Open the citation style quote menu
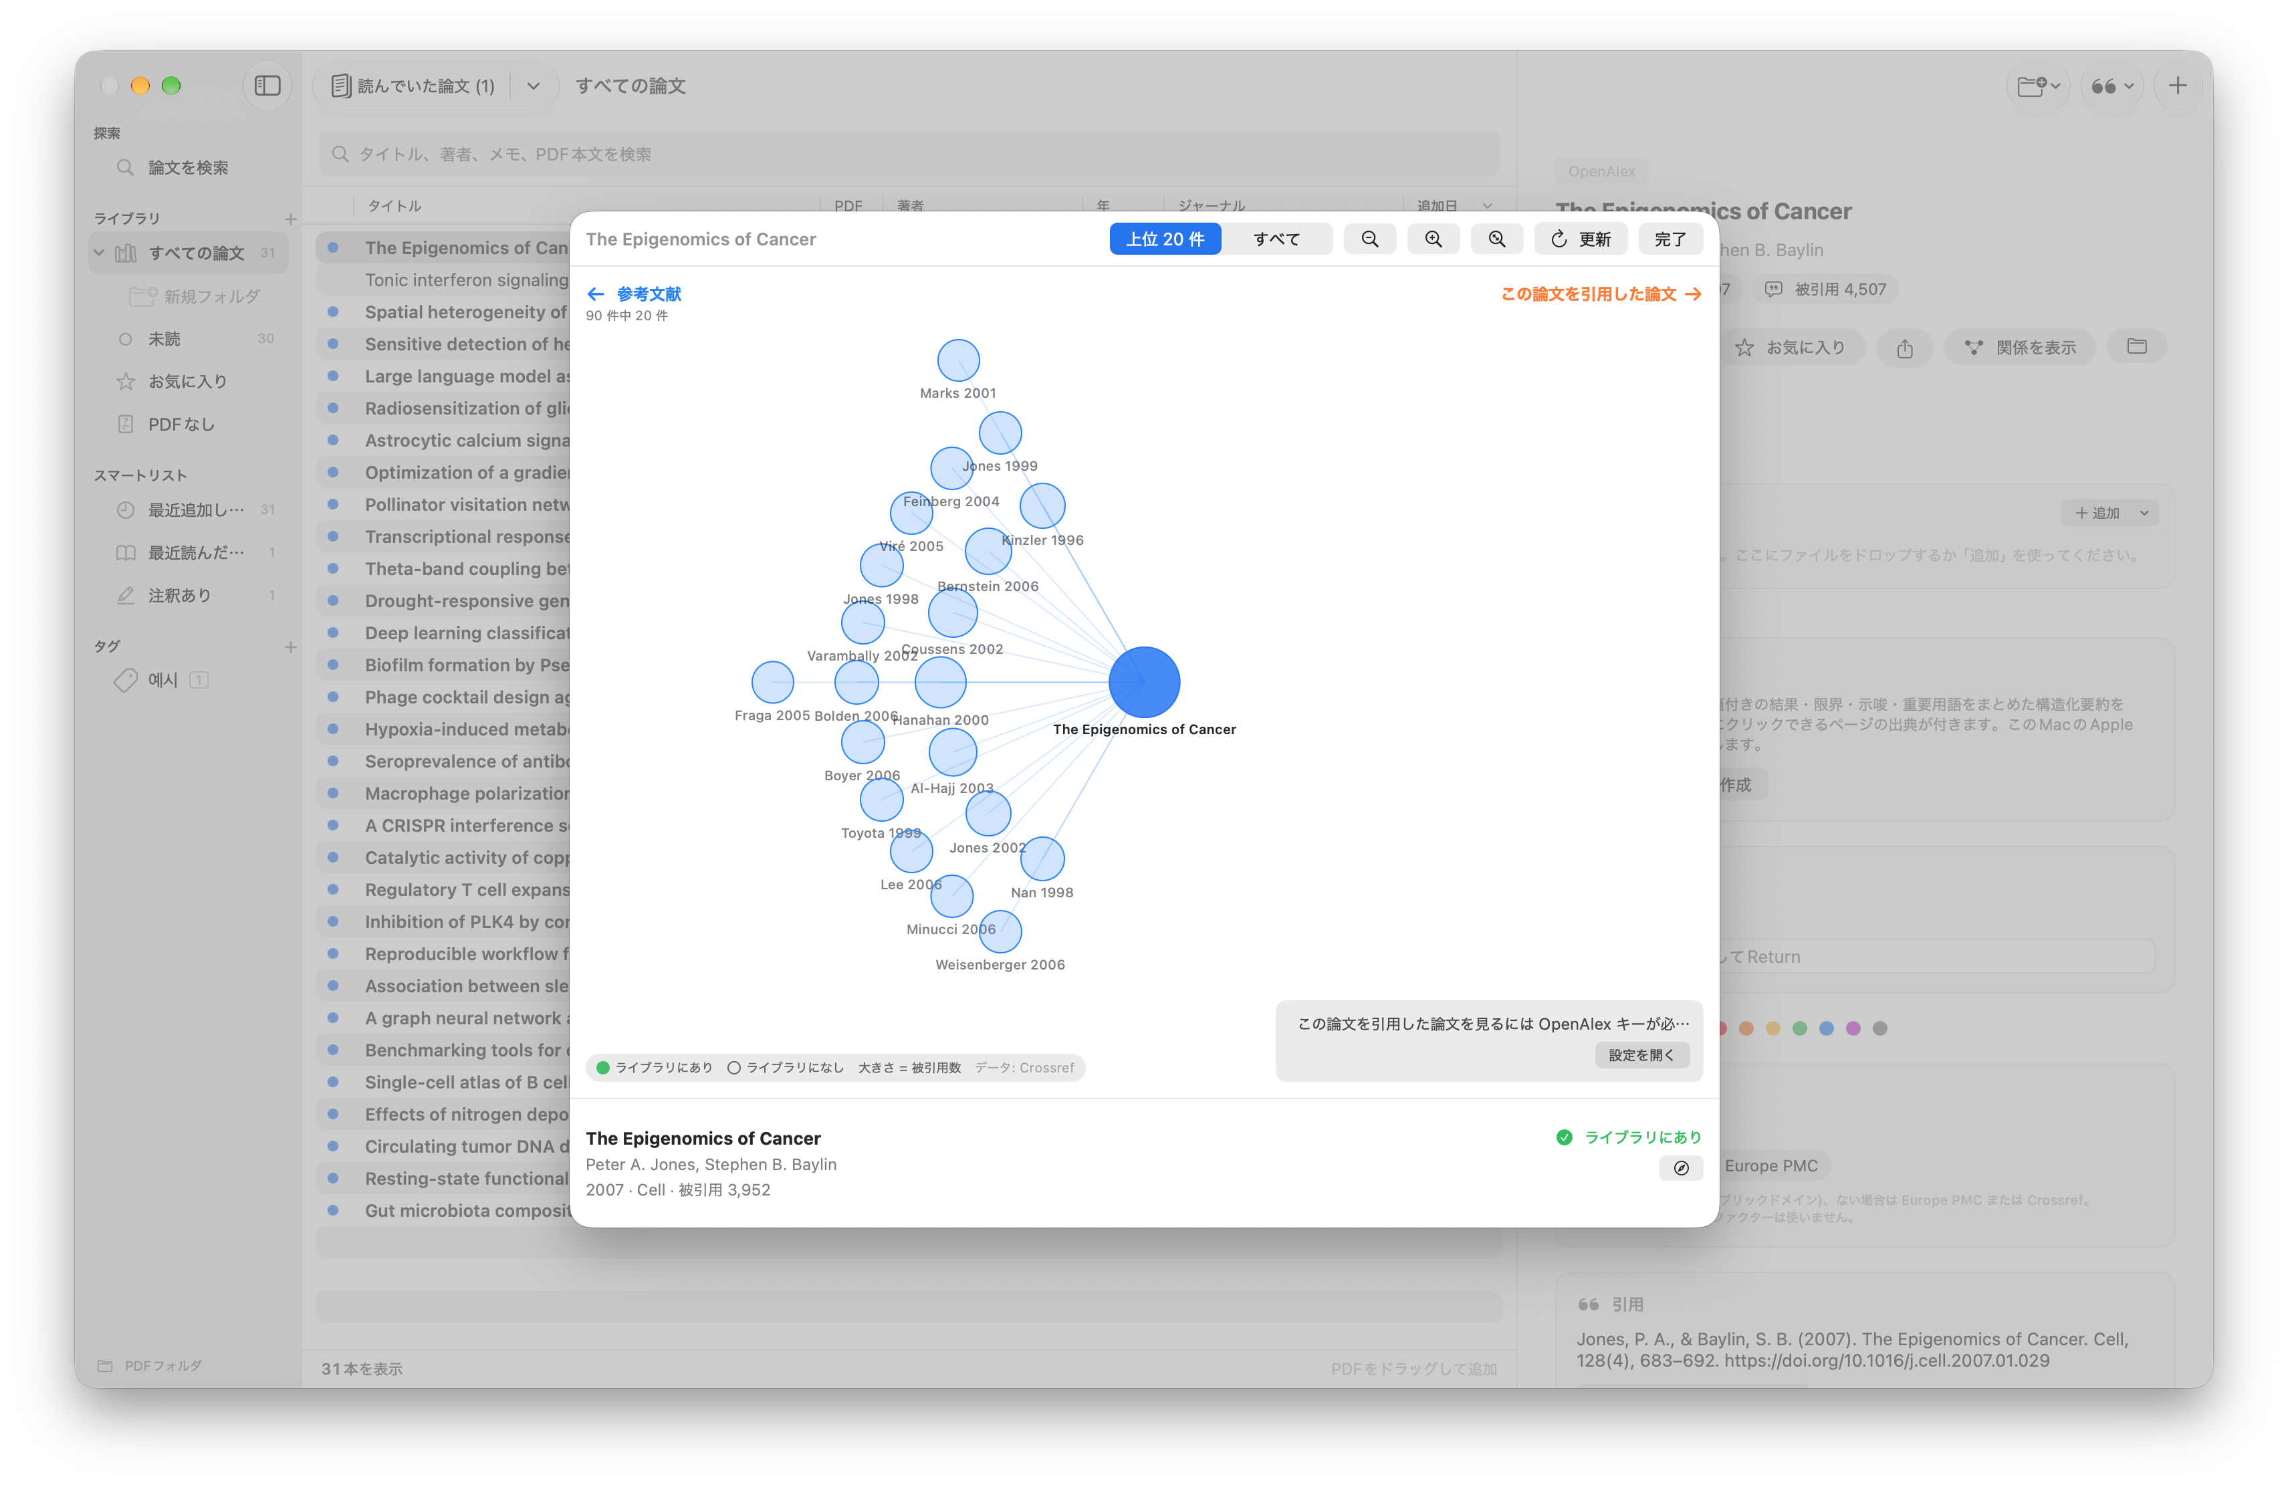The image size is (2288, 1487). (2112, 86)
